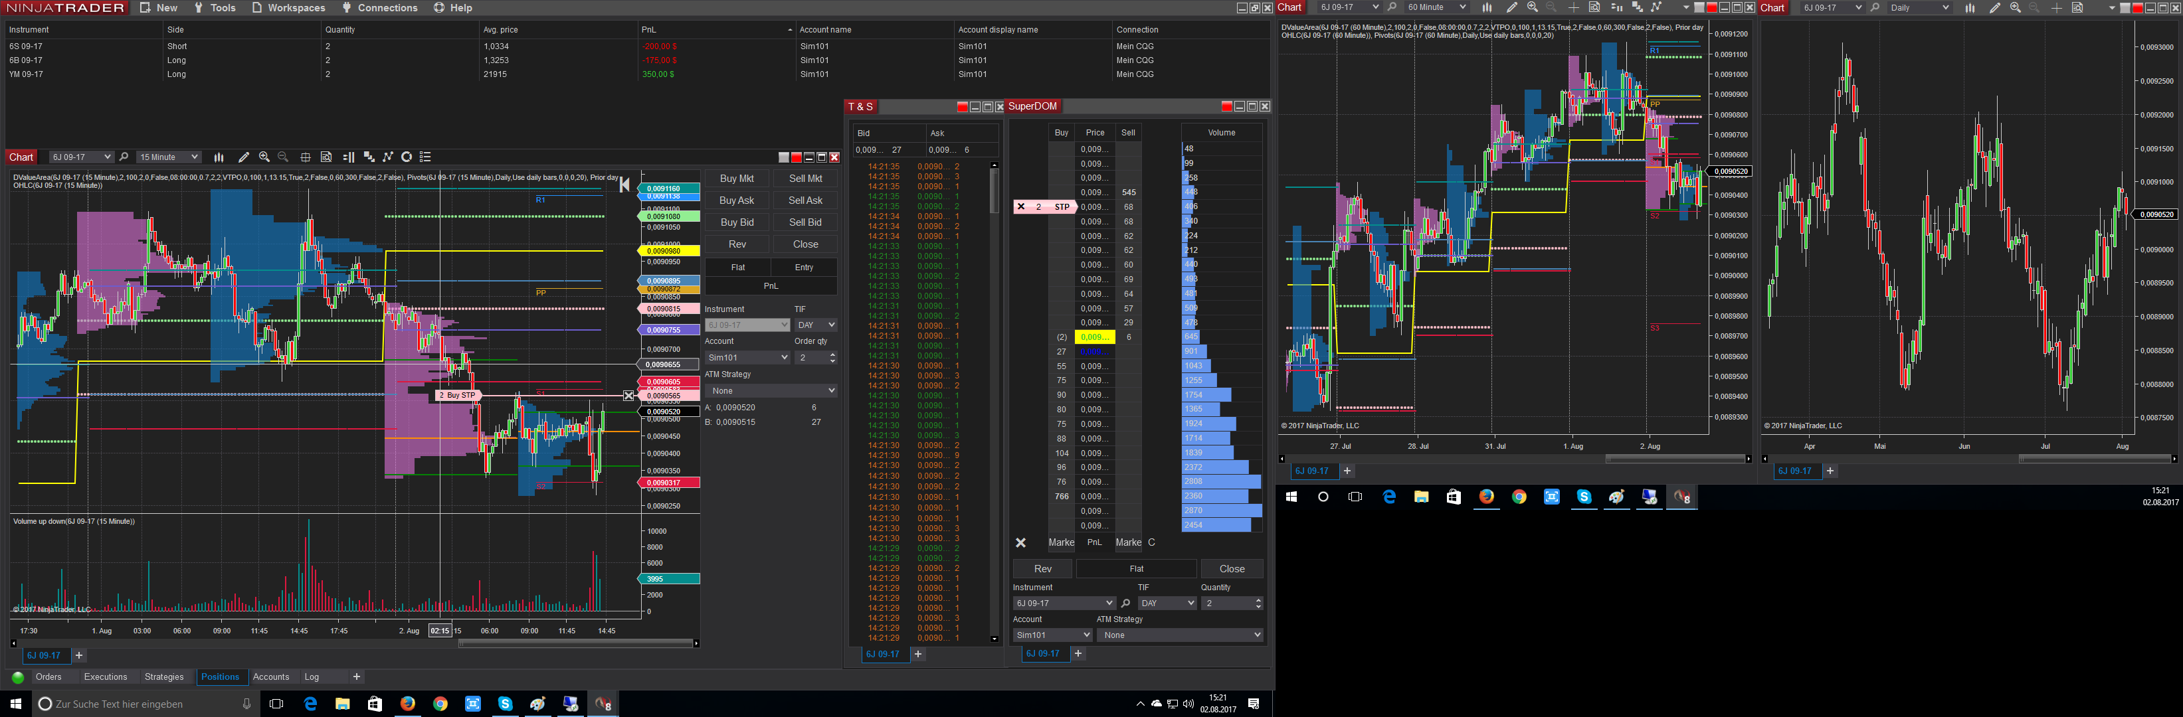Zoom in on the 60 Minute chart
This screenshot has width=2183, height=717.
pyautogui.click(x=1532, y=7)
